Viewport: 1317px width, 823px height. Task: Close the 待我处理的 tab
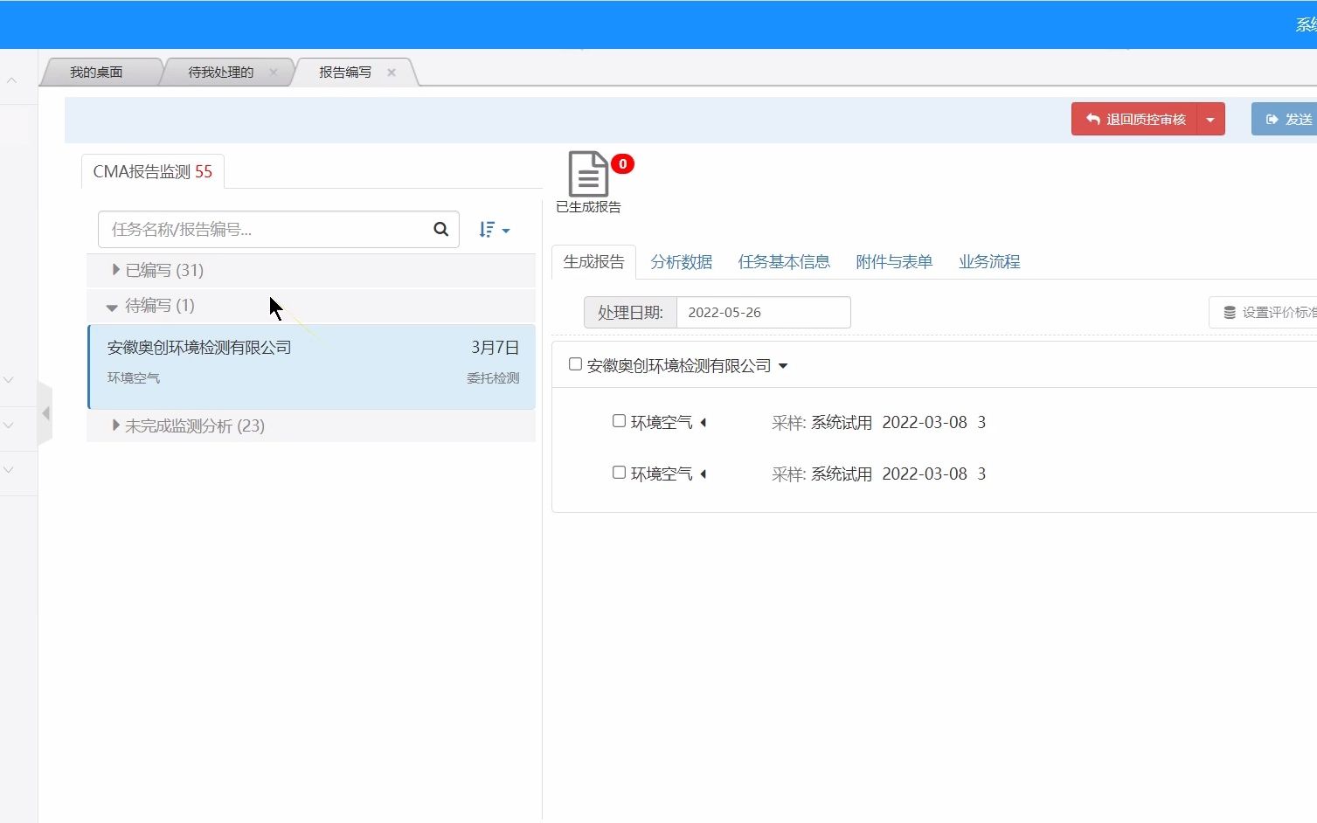(x=274, y=73)
